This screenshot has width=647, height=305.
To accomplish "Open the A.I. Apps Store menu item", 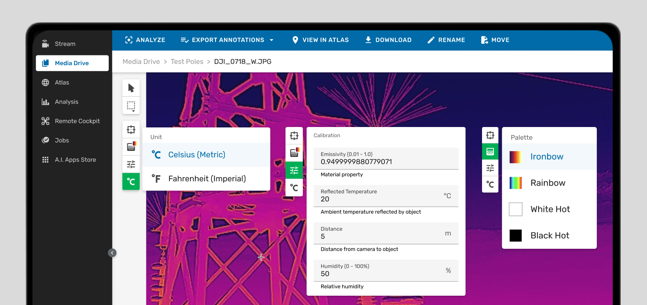I will pos(75,160).
